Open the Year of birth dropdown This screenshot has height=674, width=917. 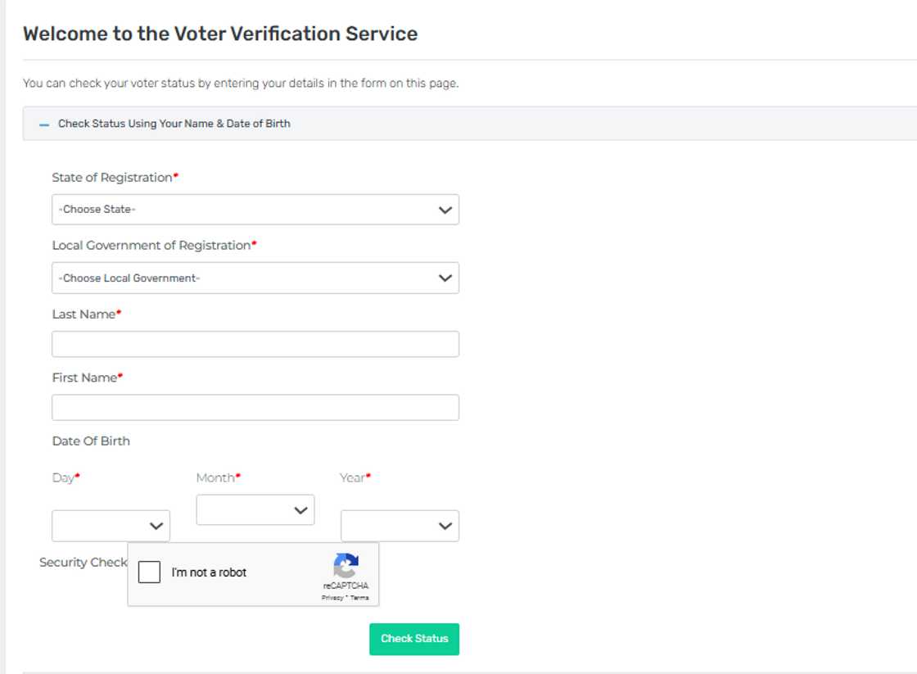(x=400, y=526)
